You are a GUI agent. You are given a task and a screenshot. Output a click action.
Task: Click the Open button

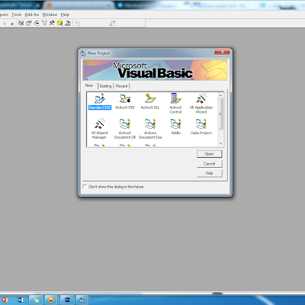(210, 154)
